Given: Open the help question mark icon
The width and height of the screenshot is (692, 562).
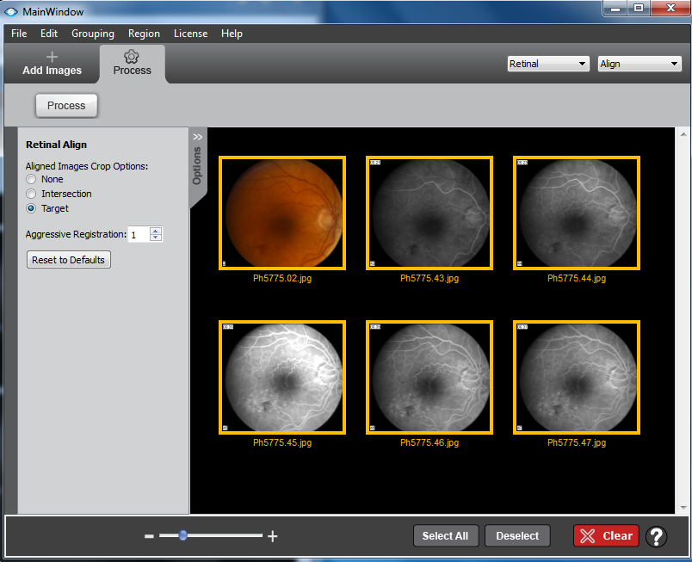Looking at the screenshot, I should point(656,536).
